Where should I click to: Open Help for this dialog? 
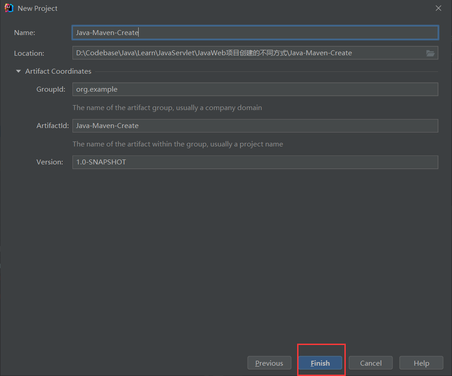(x=421, y=363)
